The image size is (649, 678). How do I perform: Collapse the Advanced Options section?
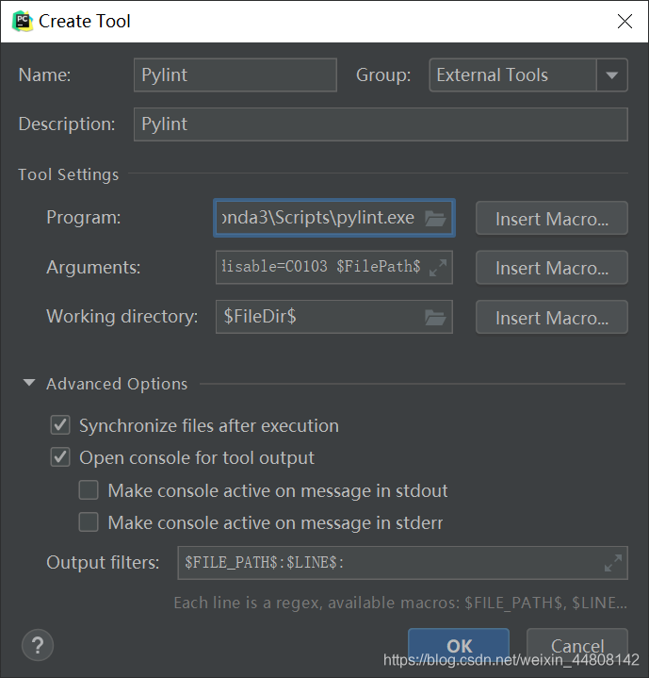[x=29, y=383]
